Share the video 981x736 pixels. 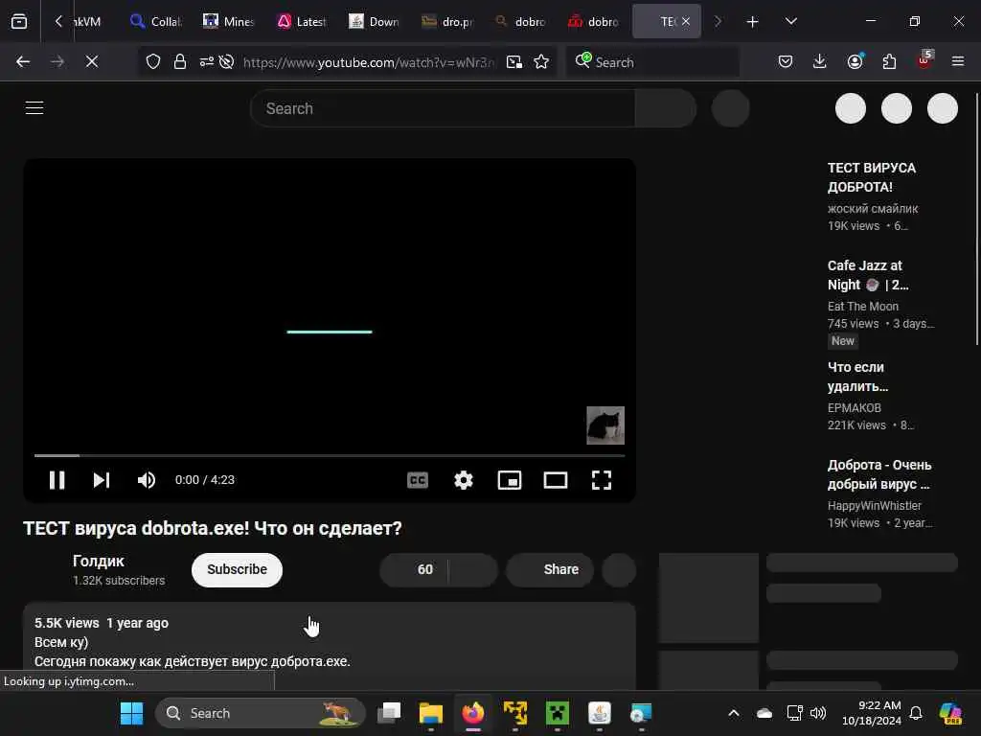pos(550,569)
